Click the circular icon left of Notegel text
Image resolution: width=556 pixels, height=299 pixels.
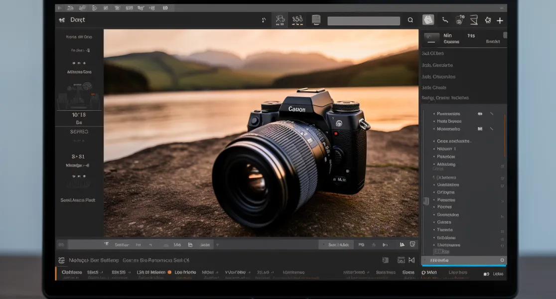[61, 260]
